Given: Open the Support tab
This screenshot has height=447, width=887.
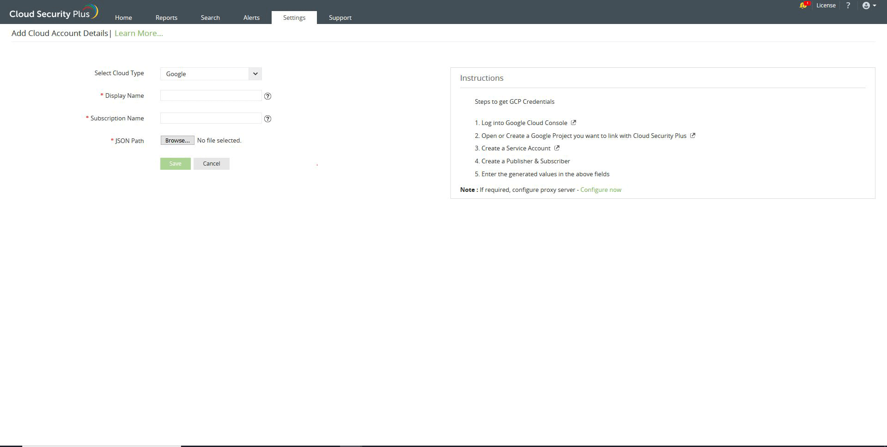Looking at the screenshot, I should (x=340, y=18).
